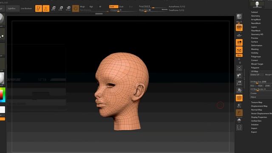272x153 pixels.
Task: Toggle the Transp transparency icon
Action: click(x=239, y=105)
